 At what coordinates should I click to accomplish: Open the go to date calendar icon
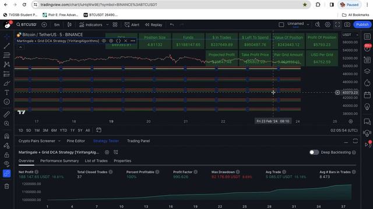[x=98, y=130]
